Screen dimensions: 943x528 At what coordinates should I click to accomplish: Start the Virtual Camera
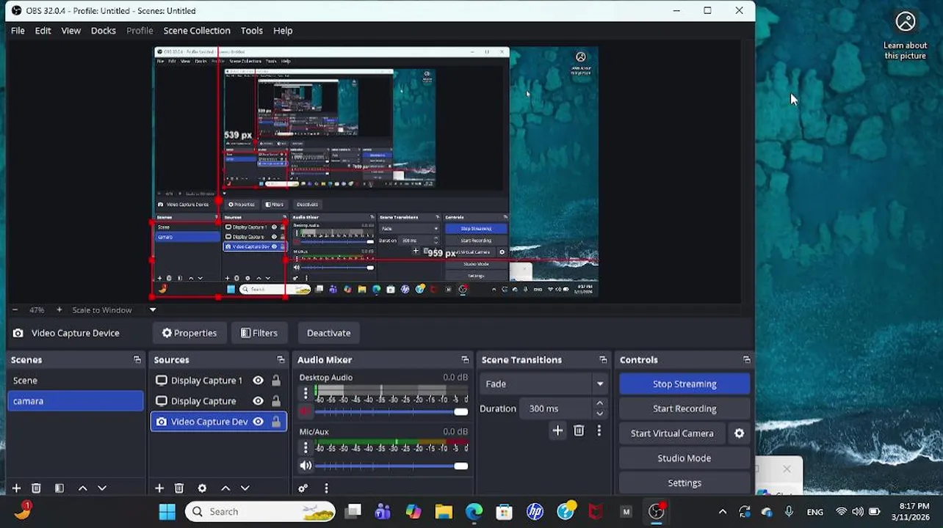tap(672, 433)
